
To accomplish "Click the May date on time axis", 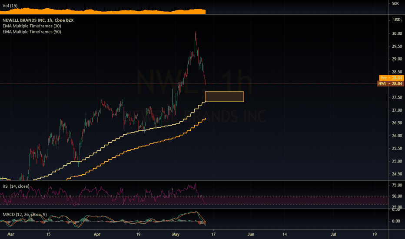I will point(176,234).
